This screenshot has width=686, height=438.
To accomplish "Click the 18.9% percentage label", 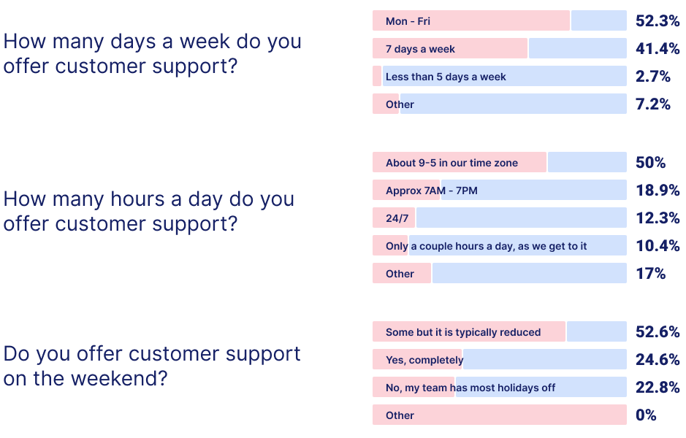I will (657, 190).
